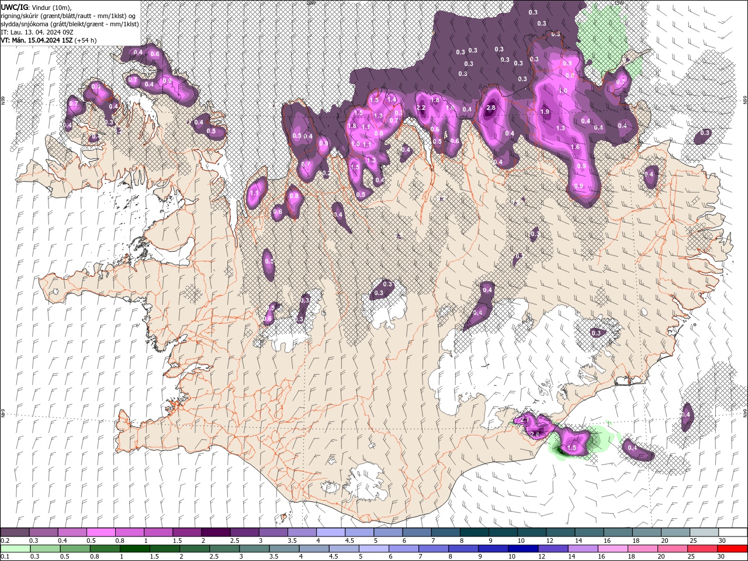Image resolution: width=748 pixels, height=561 pixels.
Task: Click the 'rigning/skúrir (grænt/blátt/rautt' description line
Action: point(69,15)
